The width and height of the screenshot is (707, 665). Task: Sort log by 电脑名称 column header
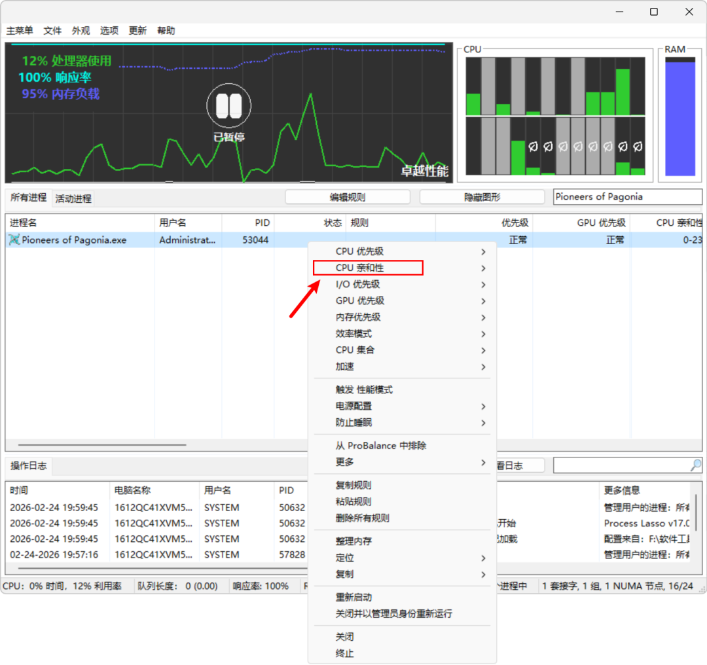154,490
